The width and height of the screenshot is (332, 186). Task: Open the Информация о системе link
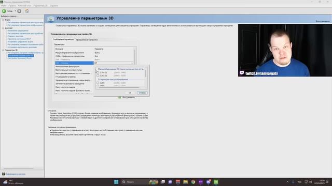click(16, 174)
